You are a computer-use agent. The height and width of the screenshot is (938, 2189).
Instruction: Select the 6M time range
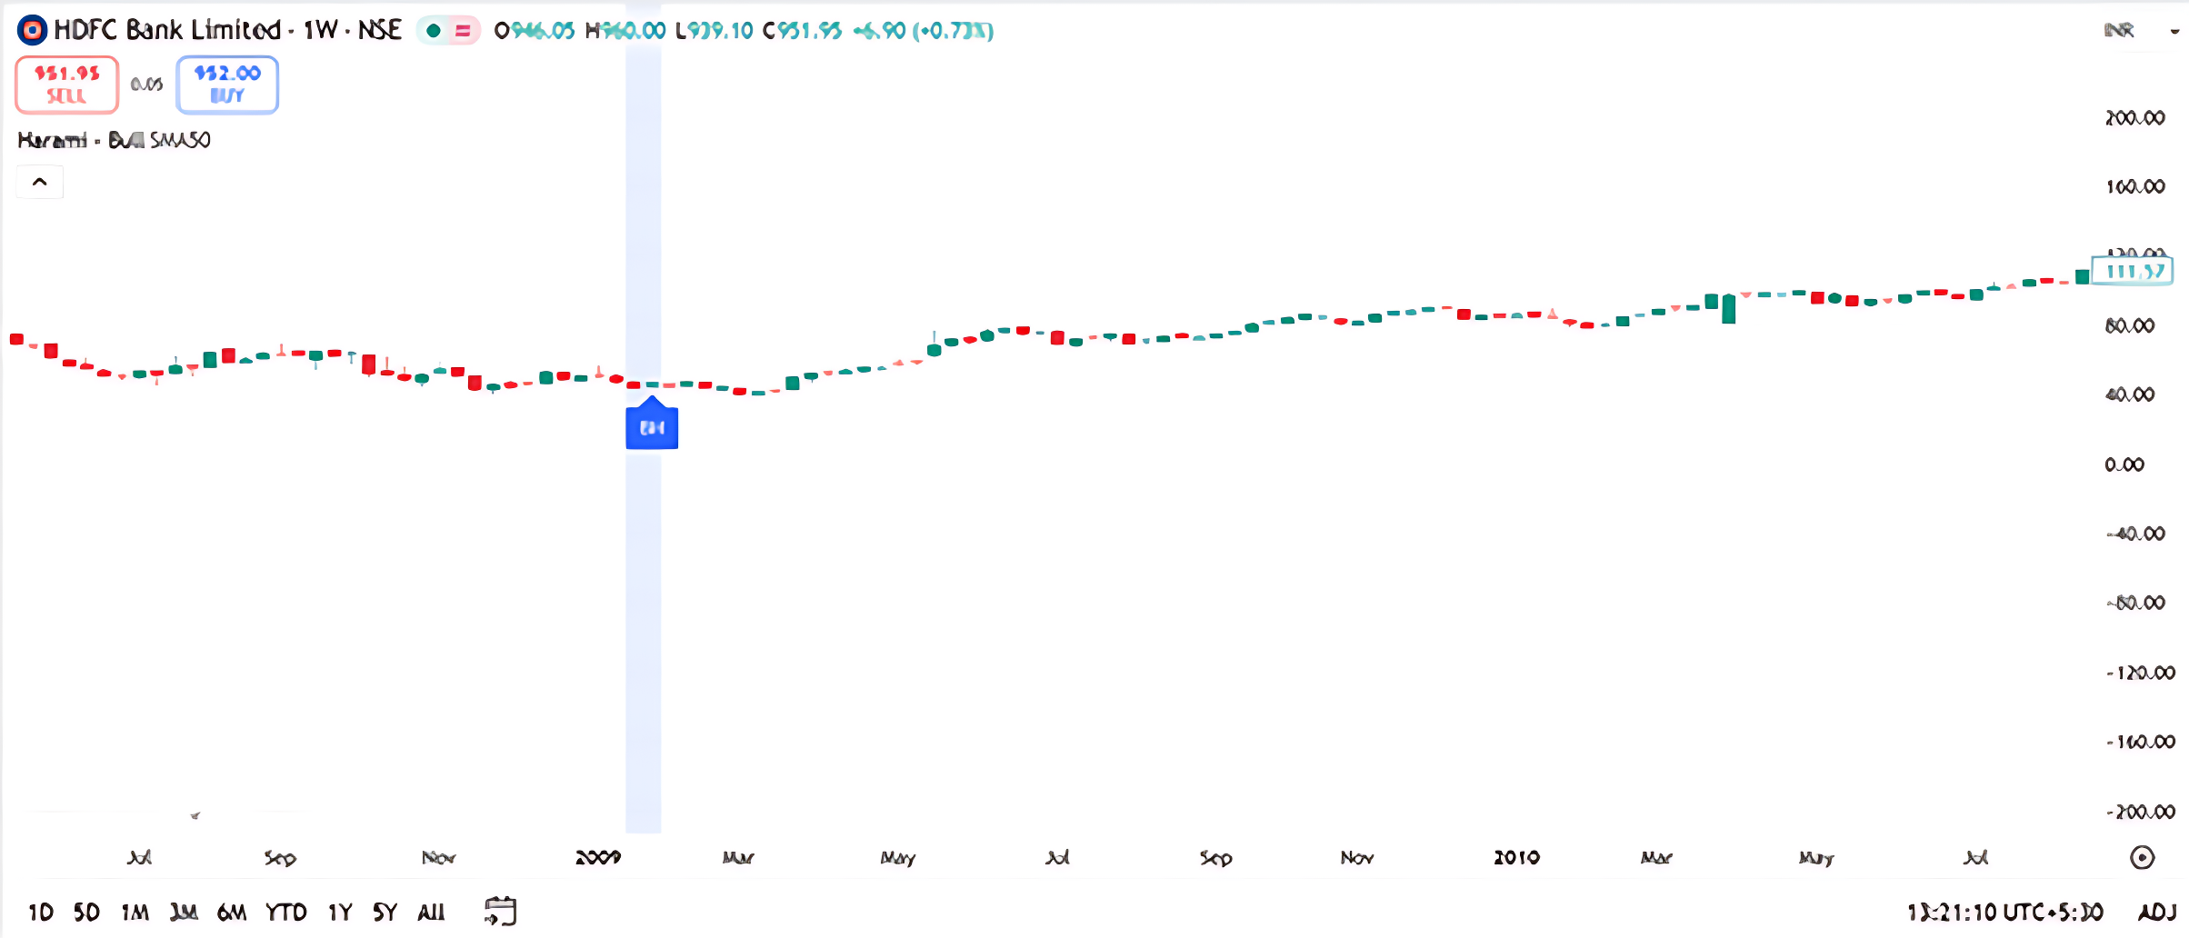click(x=232, y=912)
